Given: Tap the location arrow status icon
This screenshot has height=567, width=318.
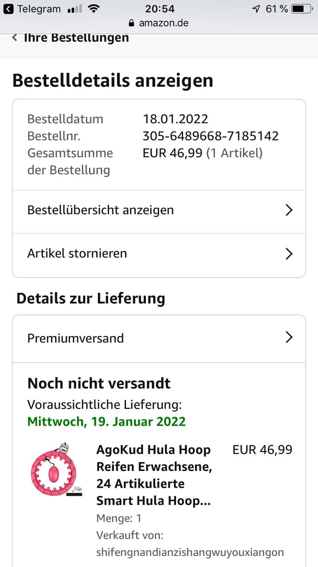Looking at the screenshot, I should (x=256, y=9).
